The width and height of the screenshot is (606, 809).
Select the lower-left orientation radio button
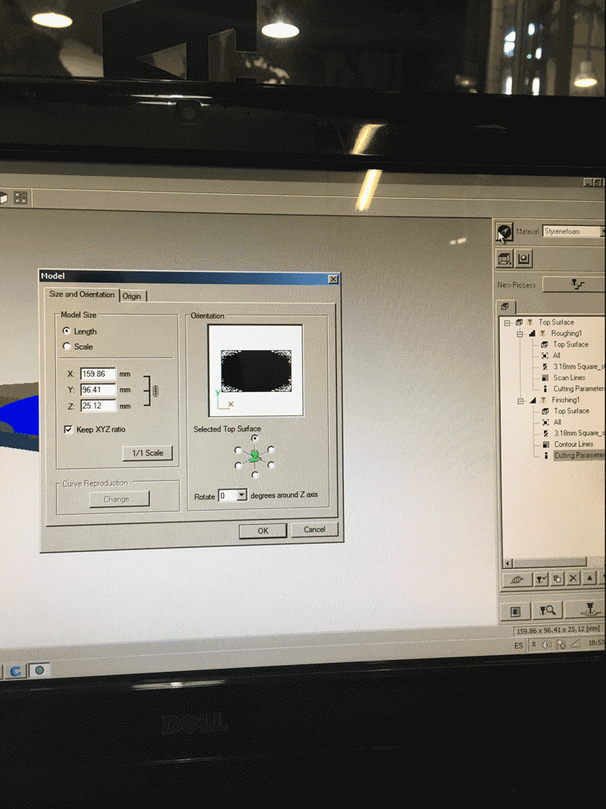(238, 466)
